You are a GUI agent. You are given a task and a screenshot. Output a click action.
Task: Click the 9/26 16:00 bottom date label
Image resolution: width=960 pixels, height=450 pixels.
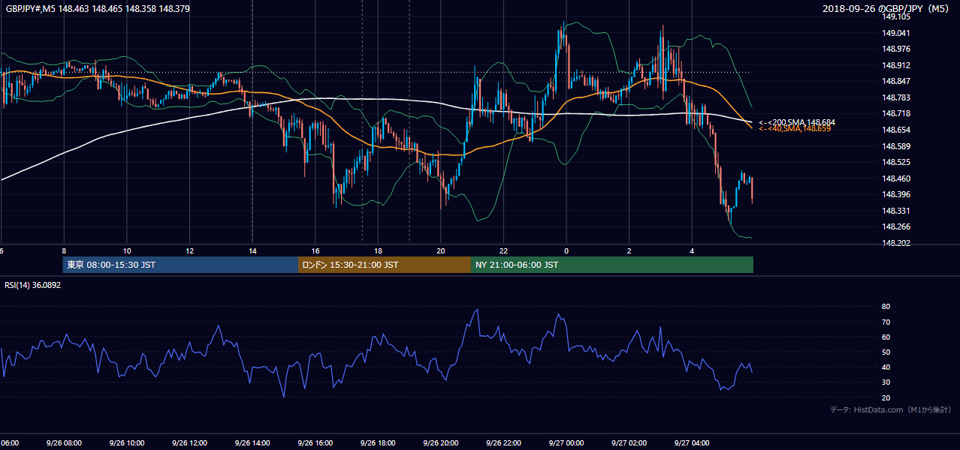315,443
